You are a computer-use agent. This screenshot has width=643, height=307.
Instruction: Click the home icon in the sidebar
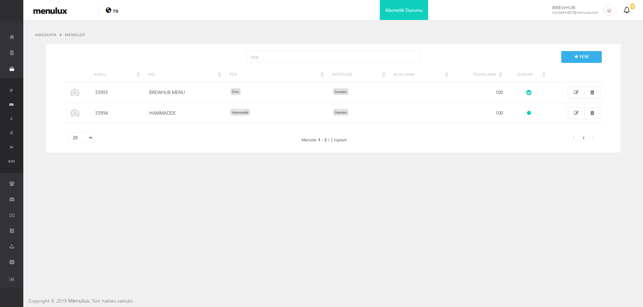click(x=12, y=37)
